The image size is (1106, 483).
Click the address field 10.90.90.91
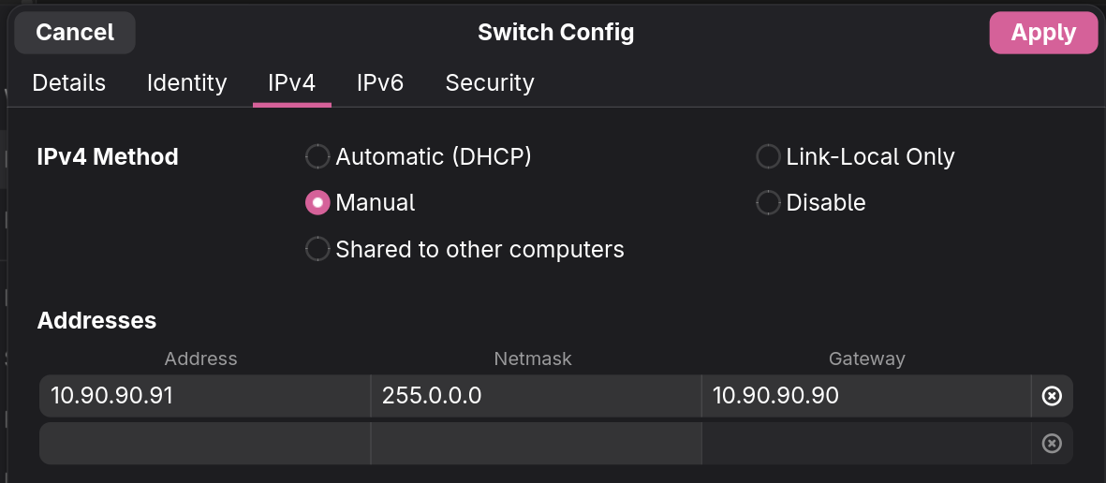coord(204,396)
